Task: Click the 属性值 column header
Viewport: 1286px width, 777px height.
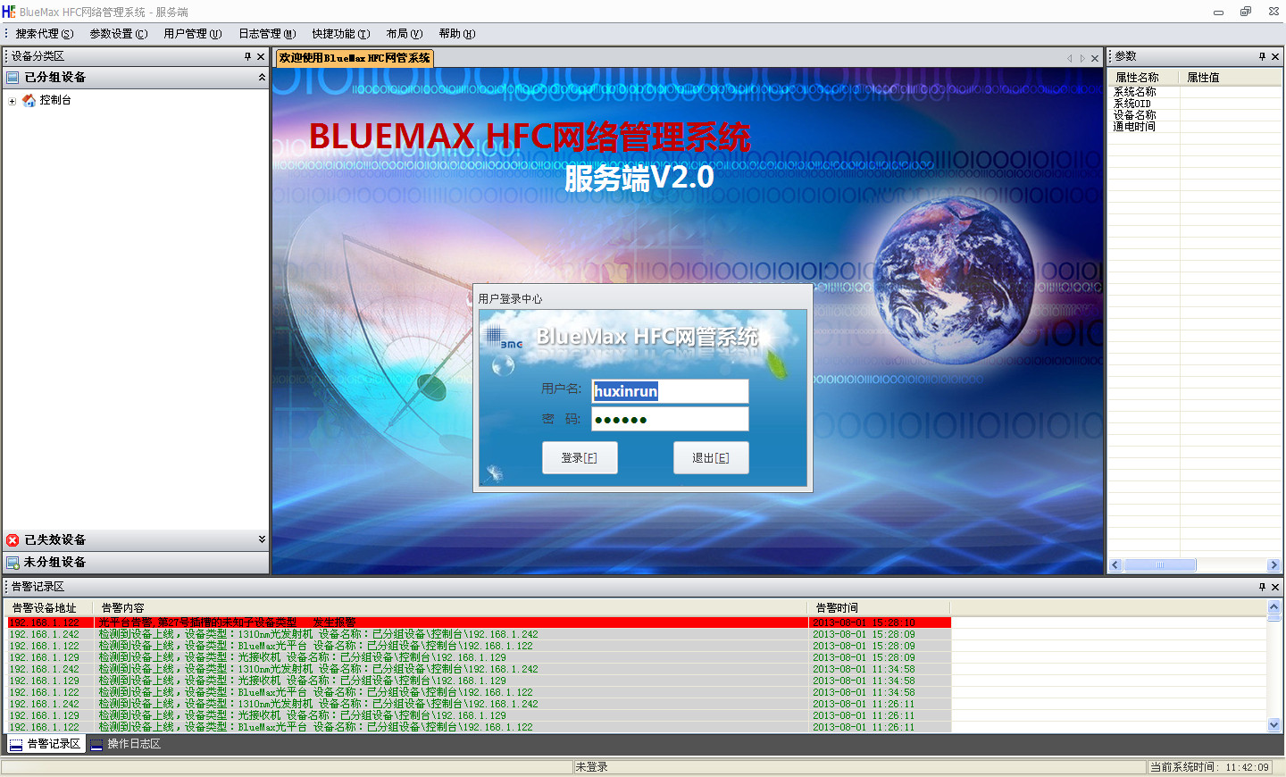Action: (1231, 78)
